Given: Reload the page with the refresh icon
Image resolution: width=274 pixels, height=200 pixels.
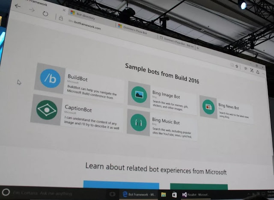Looking at the screenshot, I should coord(45,14).
